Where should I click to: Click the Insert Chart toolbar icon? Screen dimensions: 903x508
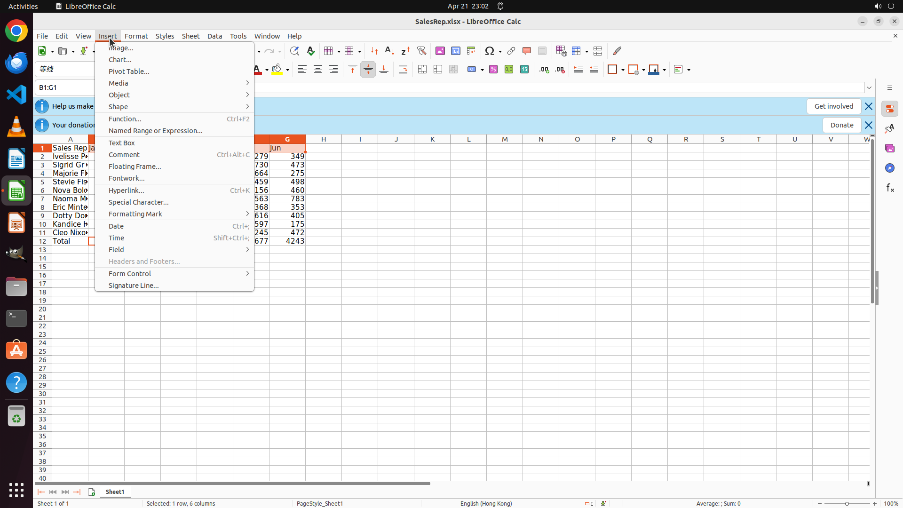pos(456,51)
